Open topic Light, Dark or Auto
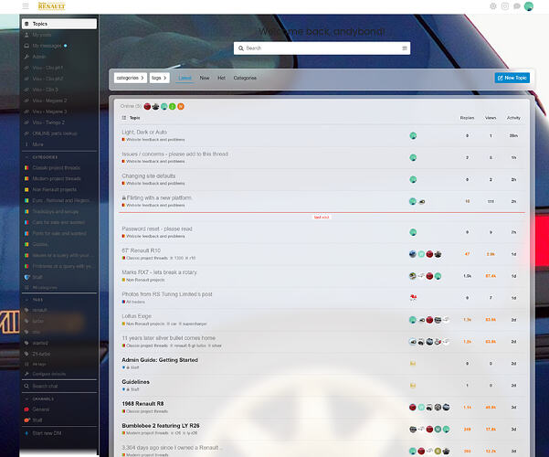549x457 pixels. (x=144, y=133)
